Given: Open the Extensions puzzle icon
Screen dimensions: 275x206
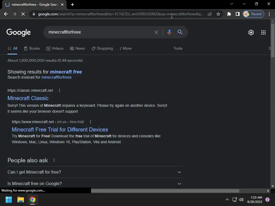Looking at the screenshot, I should coord(229,14).
